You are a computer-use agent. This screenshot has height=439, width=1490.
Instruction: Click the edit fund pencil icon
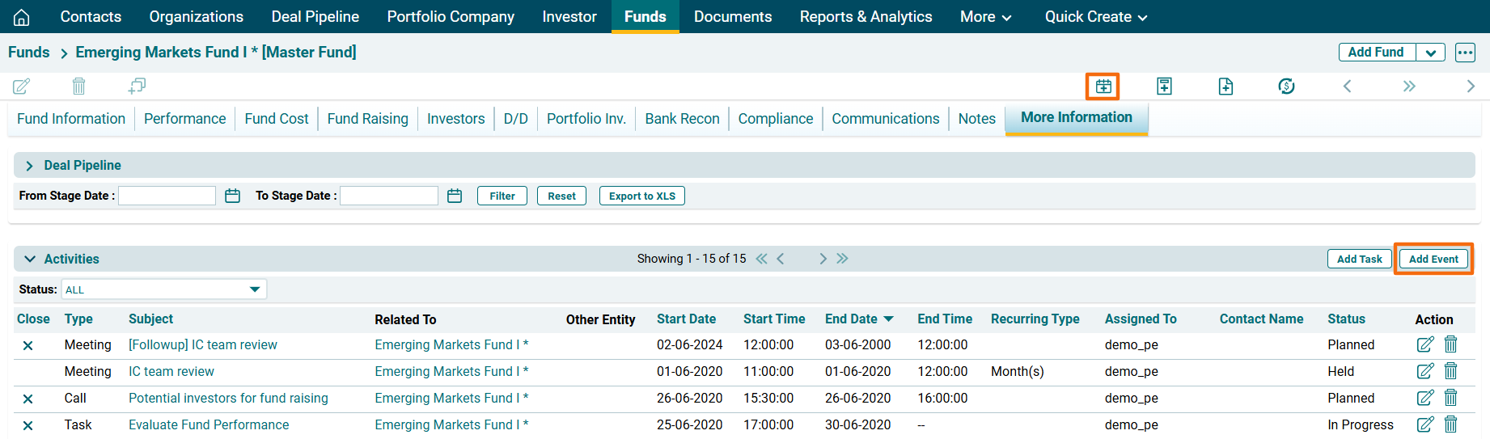coord(22,86)
